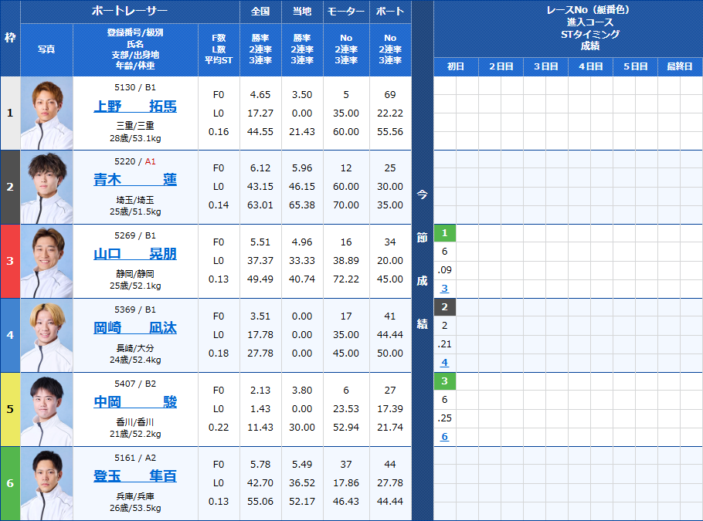Screen dimensions: 703x521
Task: Click black lane 2 frame cell
Action: [x=10, y=188]
